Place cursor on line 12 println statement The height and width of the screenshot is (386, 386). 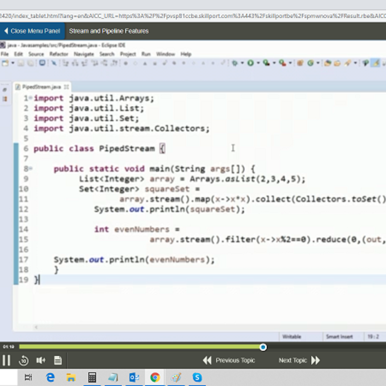point(169,209)
